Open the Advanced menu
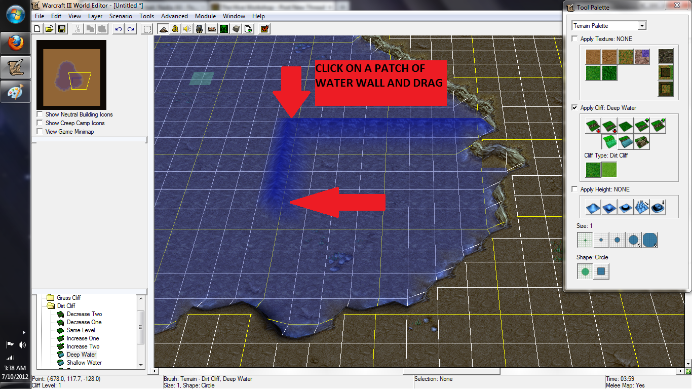This screenshot has width=692, height=389. [174, 16]
